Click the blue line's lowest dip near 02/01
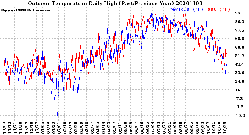249x135 pixels. [57, 115]
